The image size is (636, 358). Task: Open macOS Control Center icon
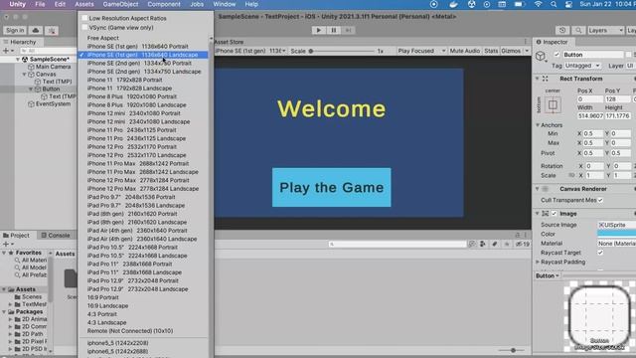click(568, 4)
